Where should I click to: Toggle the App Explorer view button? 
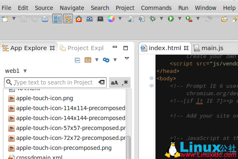[57, 19]
